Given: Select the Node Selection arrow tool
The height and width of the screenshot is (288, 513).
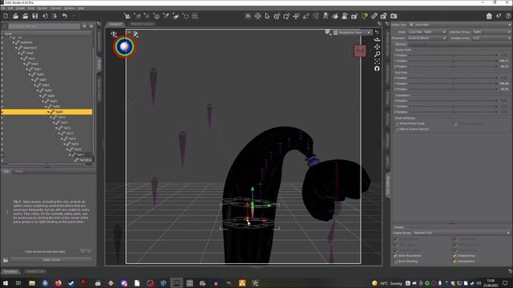Looking at the screenshot, I should 267,16.
